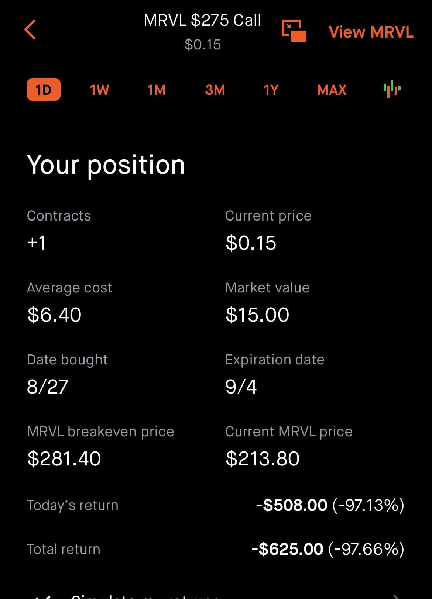Tap the Expiration date 9/4

click(x=241, y=387)
